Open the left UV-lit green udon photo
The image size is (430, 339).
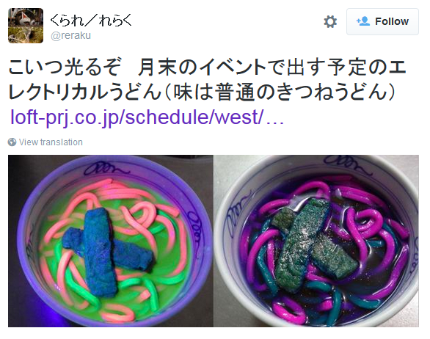click(111, 241)
